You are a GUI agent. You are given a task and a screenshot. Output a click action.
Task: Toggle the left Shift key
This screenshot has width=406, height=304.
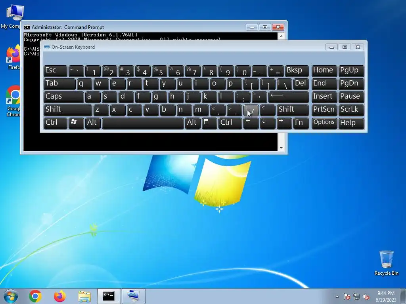(x=68, y=110)
